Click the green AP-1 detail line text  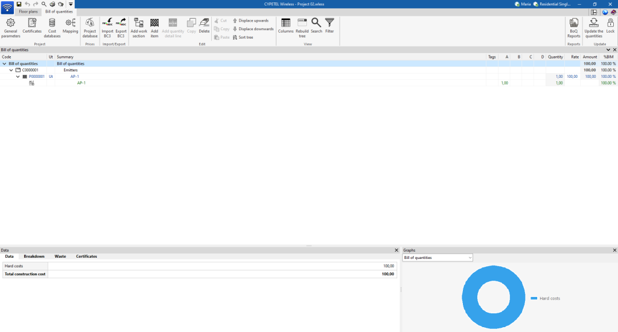(81, 83)
